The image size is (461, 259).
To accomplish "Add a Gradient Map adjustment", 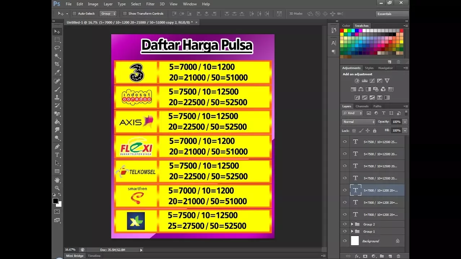I will pos(387,97).
